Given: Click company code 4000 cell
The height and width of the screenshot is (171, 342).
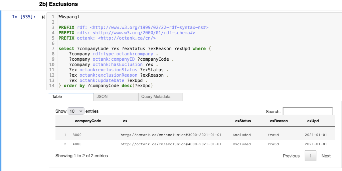Looking at the screenshot, I should coord(77,144).
